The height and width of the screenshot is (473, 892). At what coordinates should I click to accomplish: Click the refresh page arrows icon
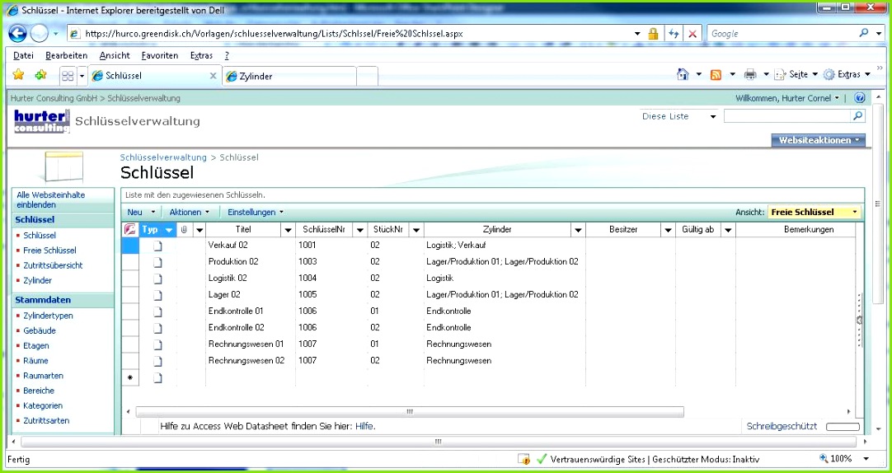click(x=674, y=34)
